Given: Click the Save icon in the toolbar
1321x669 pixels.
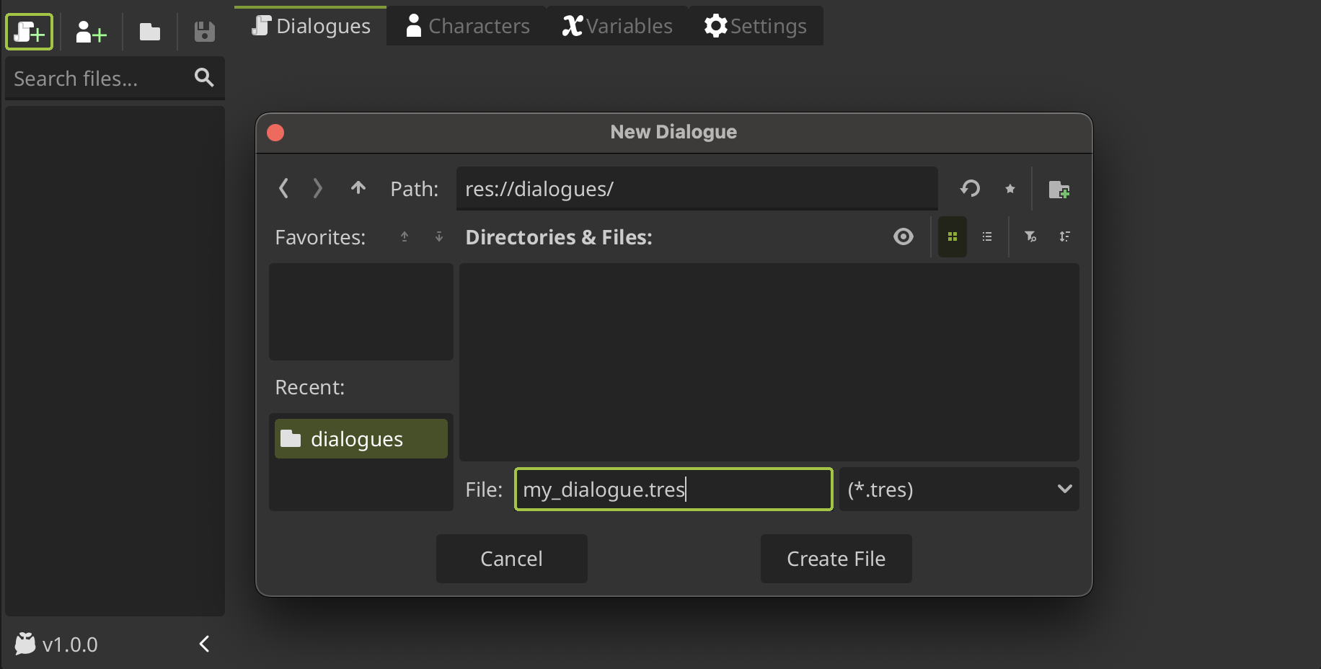Looking at the screenshot, I should point(203,31).
